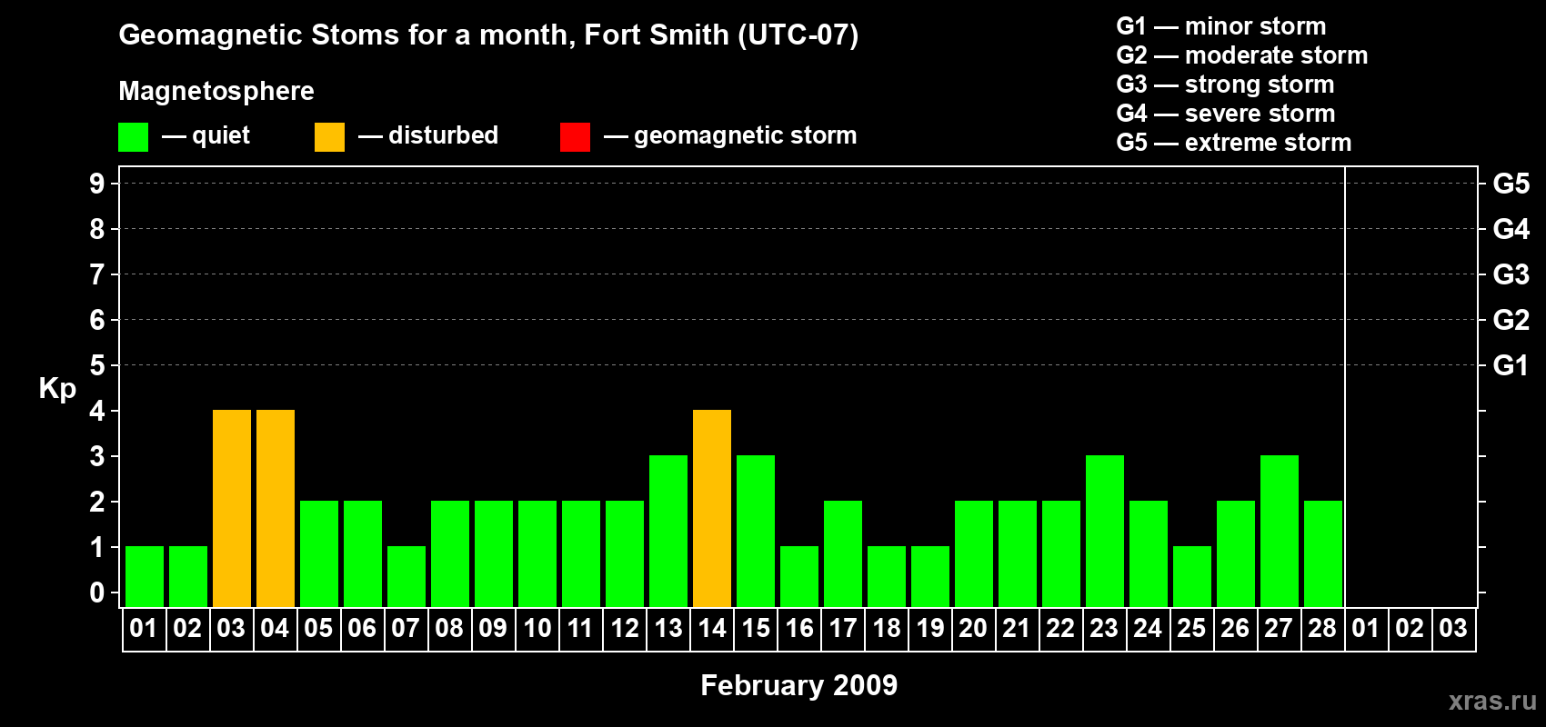The width and height of the screenshot is (1546, 727).
Task: Click the G4 right axis label
Action: coord(1511,229)
